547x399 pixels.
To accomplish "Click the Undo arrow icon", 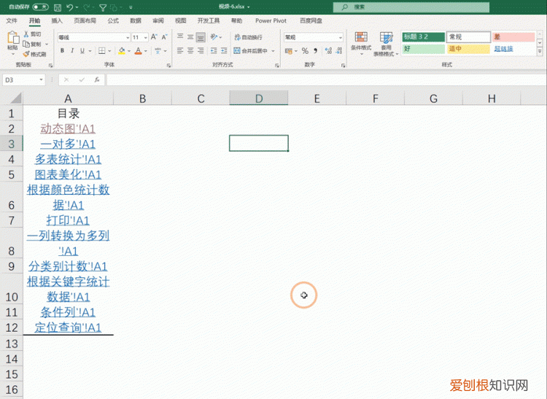I will (69, 7).
